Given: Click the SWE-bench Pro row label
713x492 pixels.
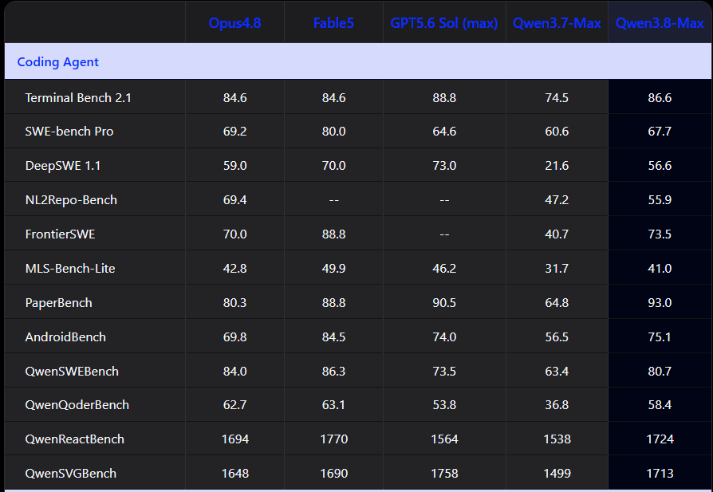Looking at the screenshot, I should [x=69, y=132].
